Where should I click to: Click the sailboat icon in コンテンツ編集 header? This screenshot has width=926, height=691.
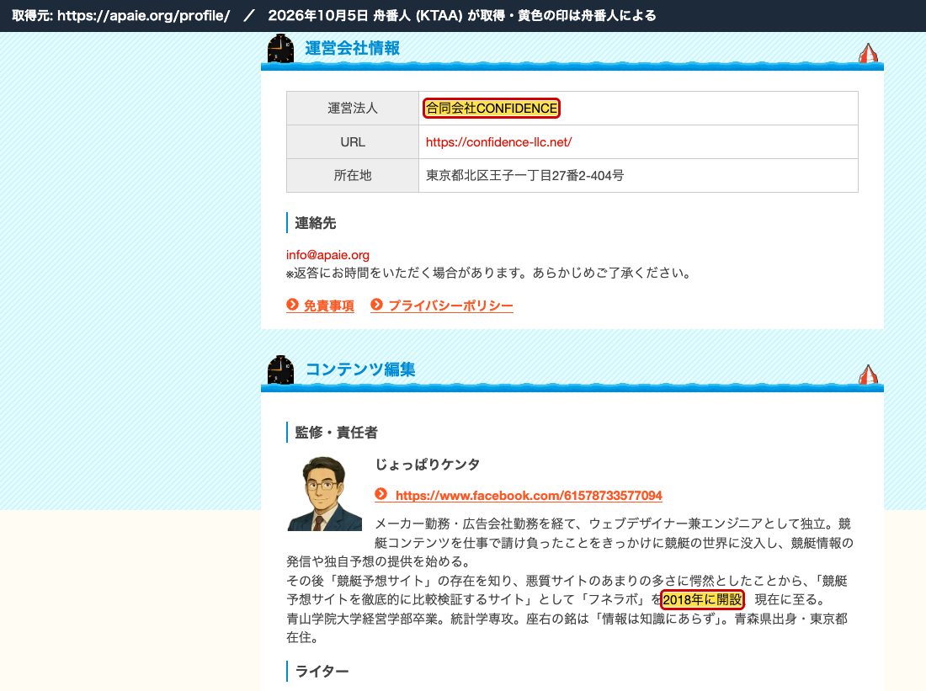[x=868, y=375]
